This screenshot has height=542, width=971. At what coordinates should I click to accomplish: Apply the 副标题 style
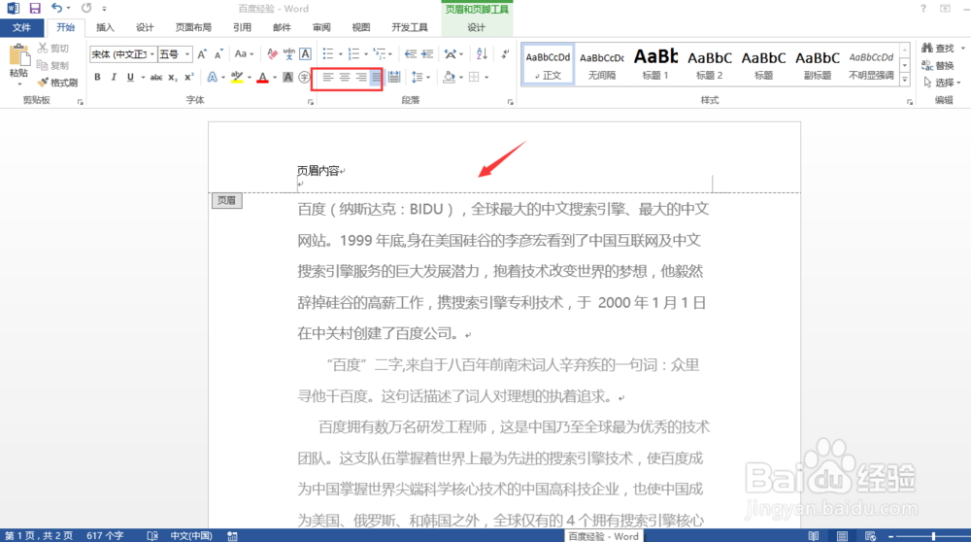click(x=817, y=64)
